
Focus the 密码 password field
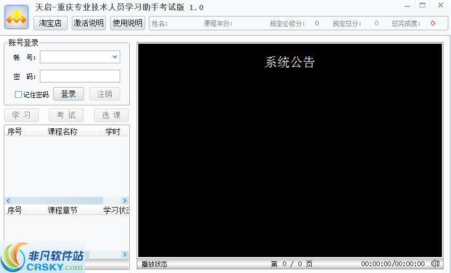(x=80, y=76)
